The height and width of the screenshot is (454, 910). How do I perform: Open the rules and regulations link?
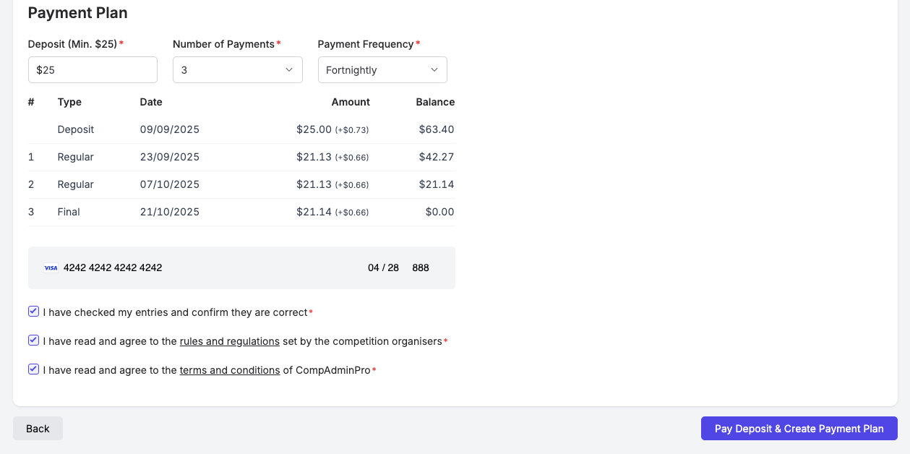(x=229, y=341)
